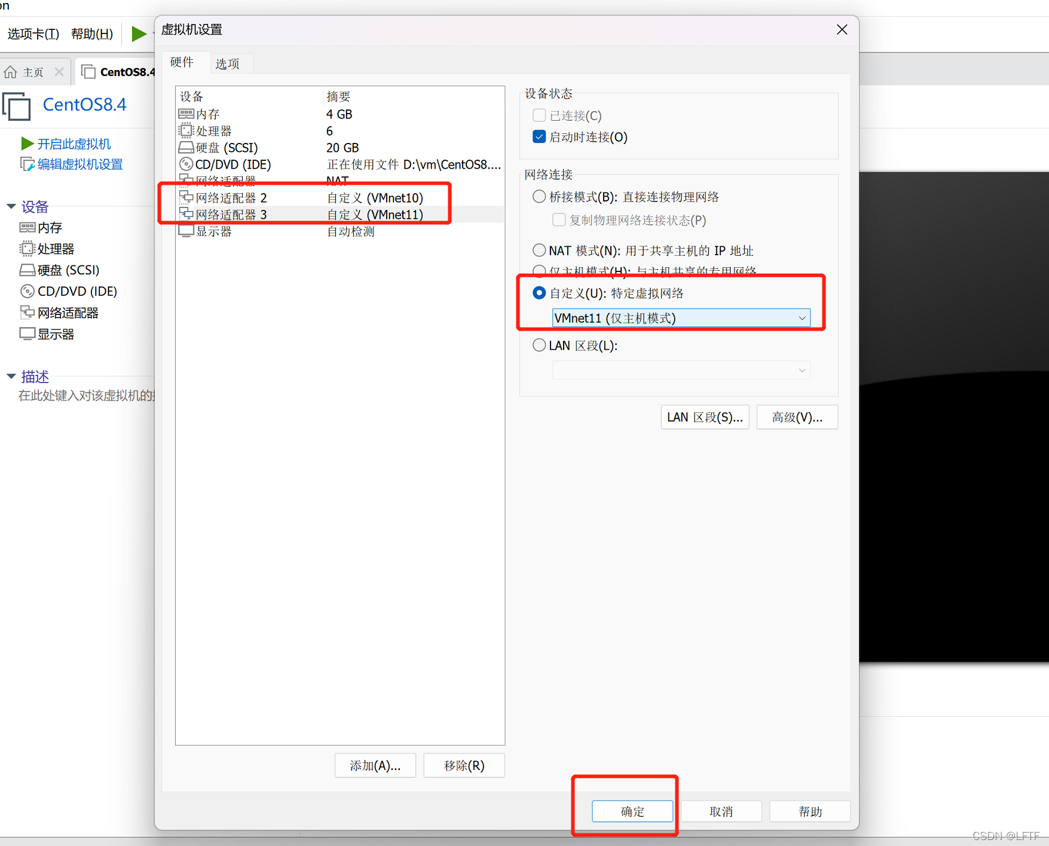Image resolution: width=1049 pixels, height=846 pixels.
Task: Select 自定义(U) 特定虚拟网络 radio button
Action: [x=539, y=293]
